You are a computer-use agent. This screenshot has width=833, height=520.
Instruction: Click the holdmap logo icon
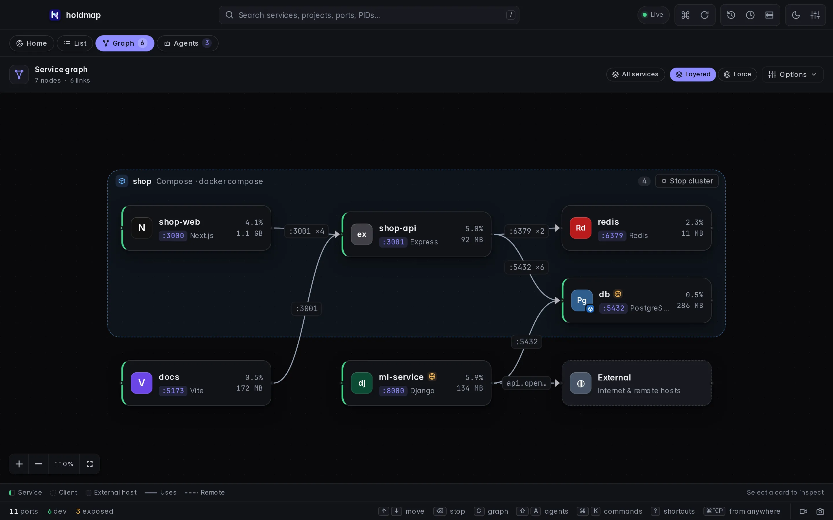click(x=55, y=15)
